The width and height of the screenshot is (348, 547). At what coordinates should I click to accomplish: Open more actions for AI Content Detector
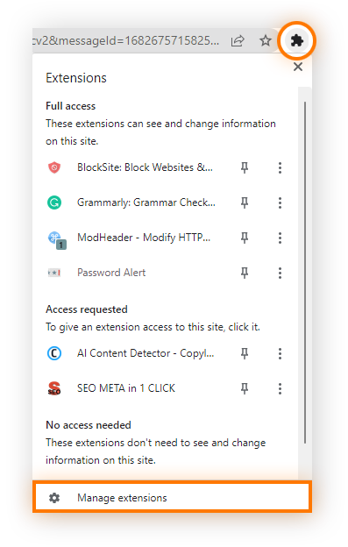point(280,353)
